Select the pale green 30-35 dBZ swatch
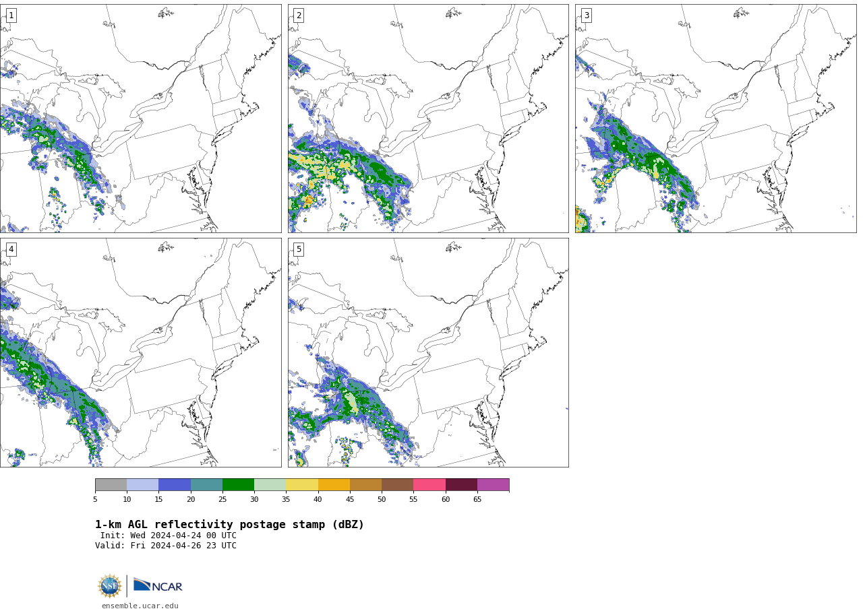This screenshot has height=613, width=863. pyautogui.click(x=270, y=485)
